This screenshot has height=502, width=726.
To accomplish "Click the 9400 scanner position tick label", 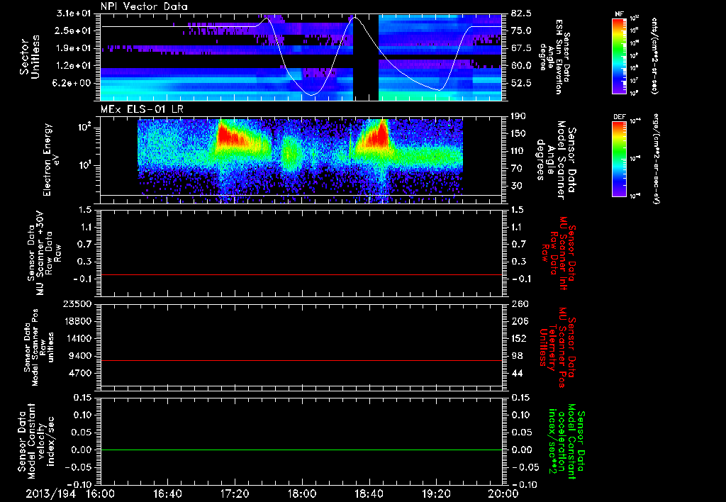I will click(x=79, y=356).
